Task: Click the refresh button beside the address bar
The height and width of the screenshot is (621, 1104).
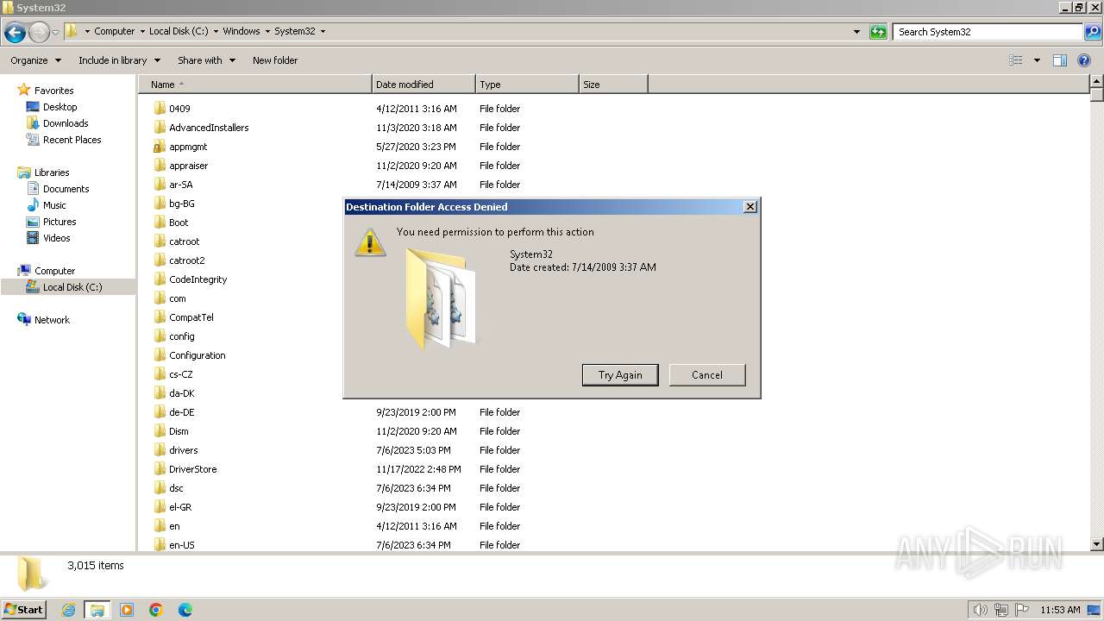Action: [x=878, y=32]
